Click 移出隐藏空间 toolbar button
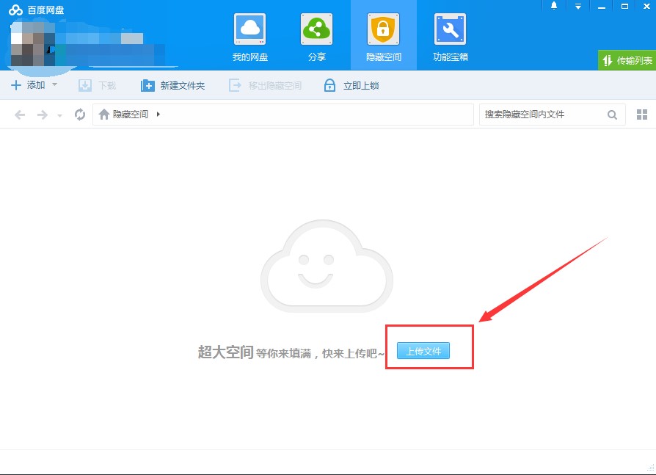This screenshot has width=656, height=475. 265,85
